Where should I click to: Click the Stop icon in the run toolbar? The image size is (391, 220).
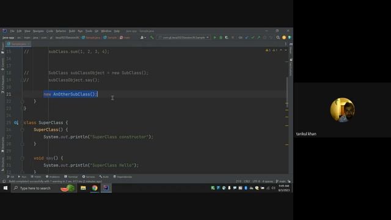tap(233, 37)
